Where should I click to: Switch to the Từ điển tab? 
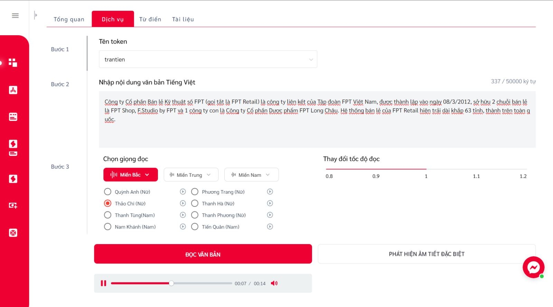tap(150, 19)
